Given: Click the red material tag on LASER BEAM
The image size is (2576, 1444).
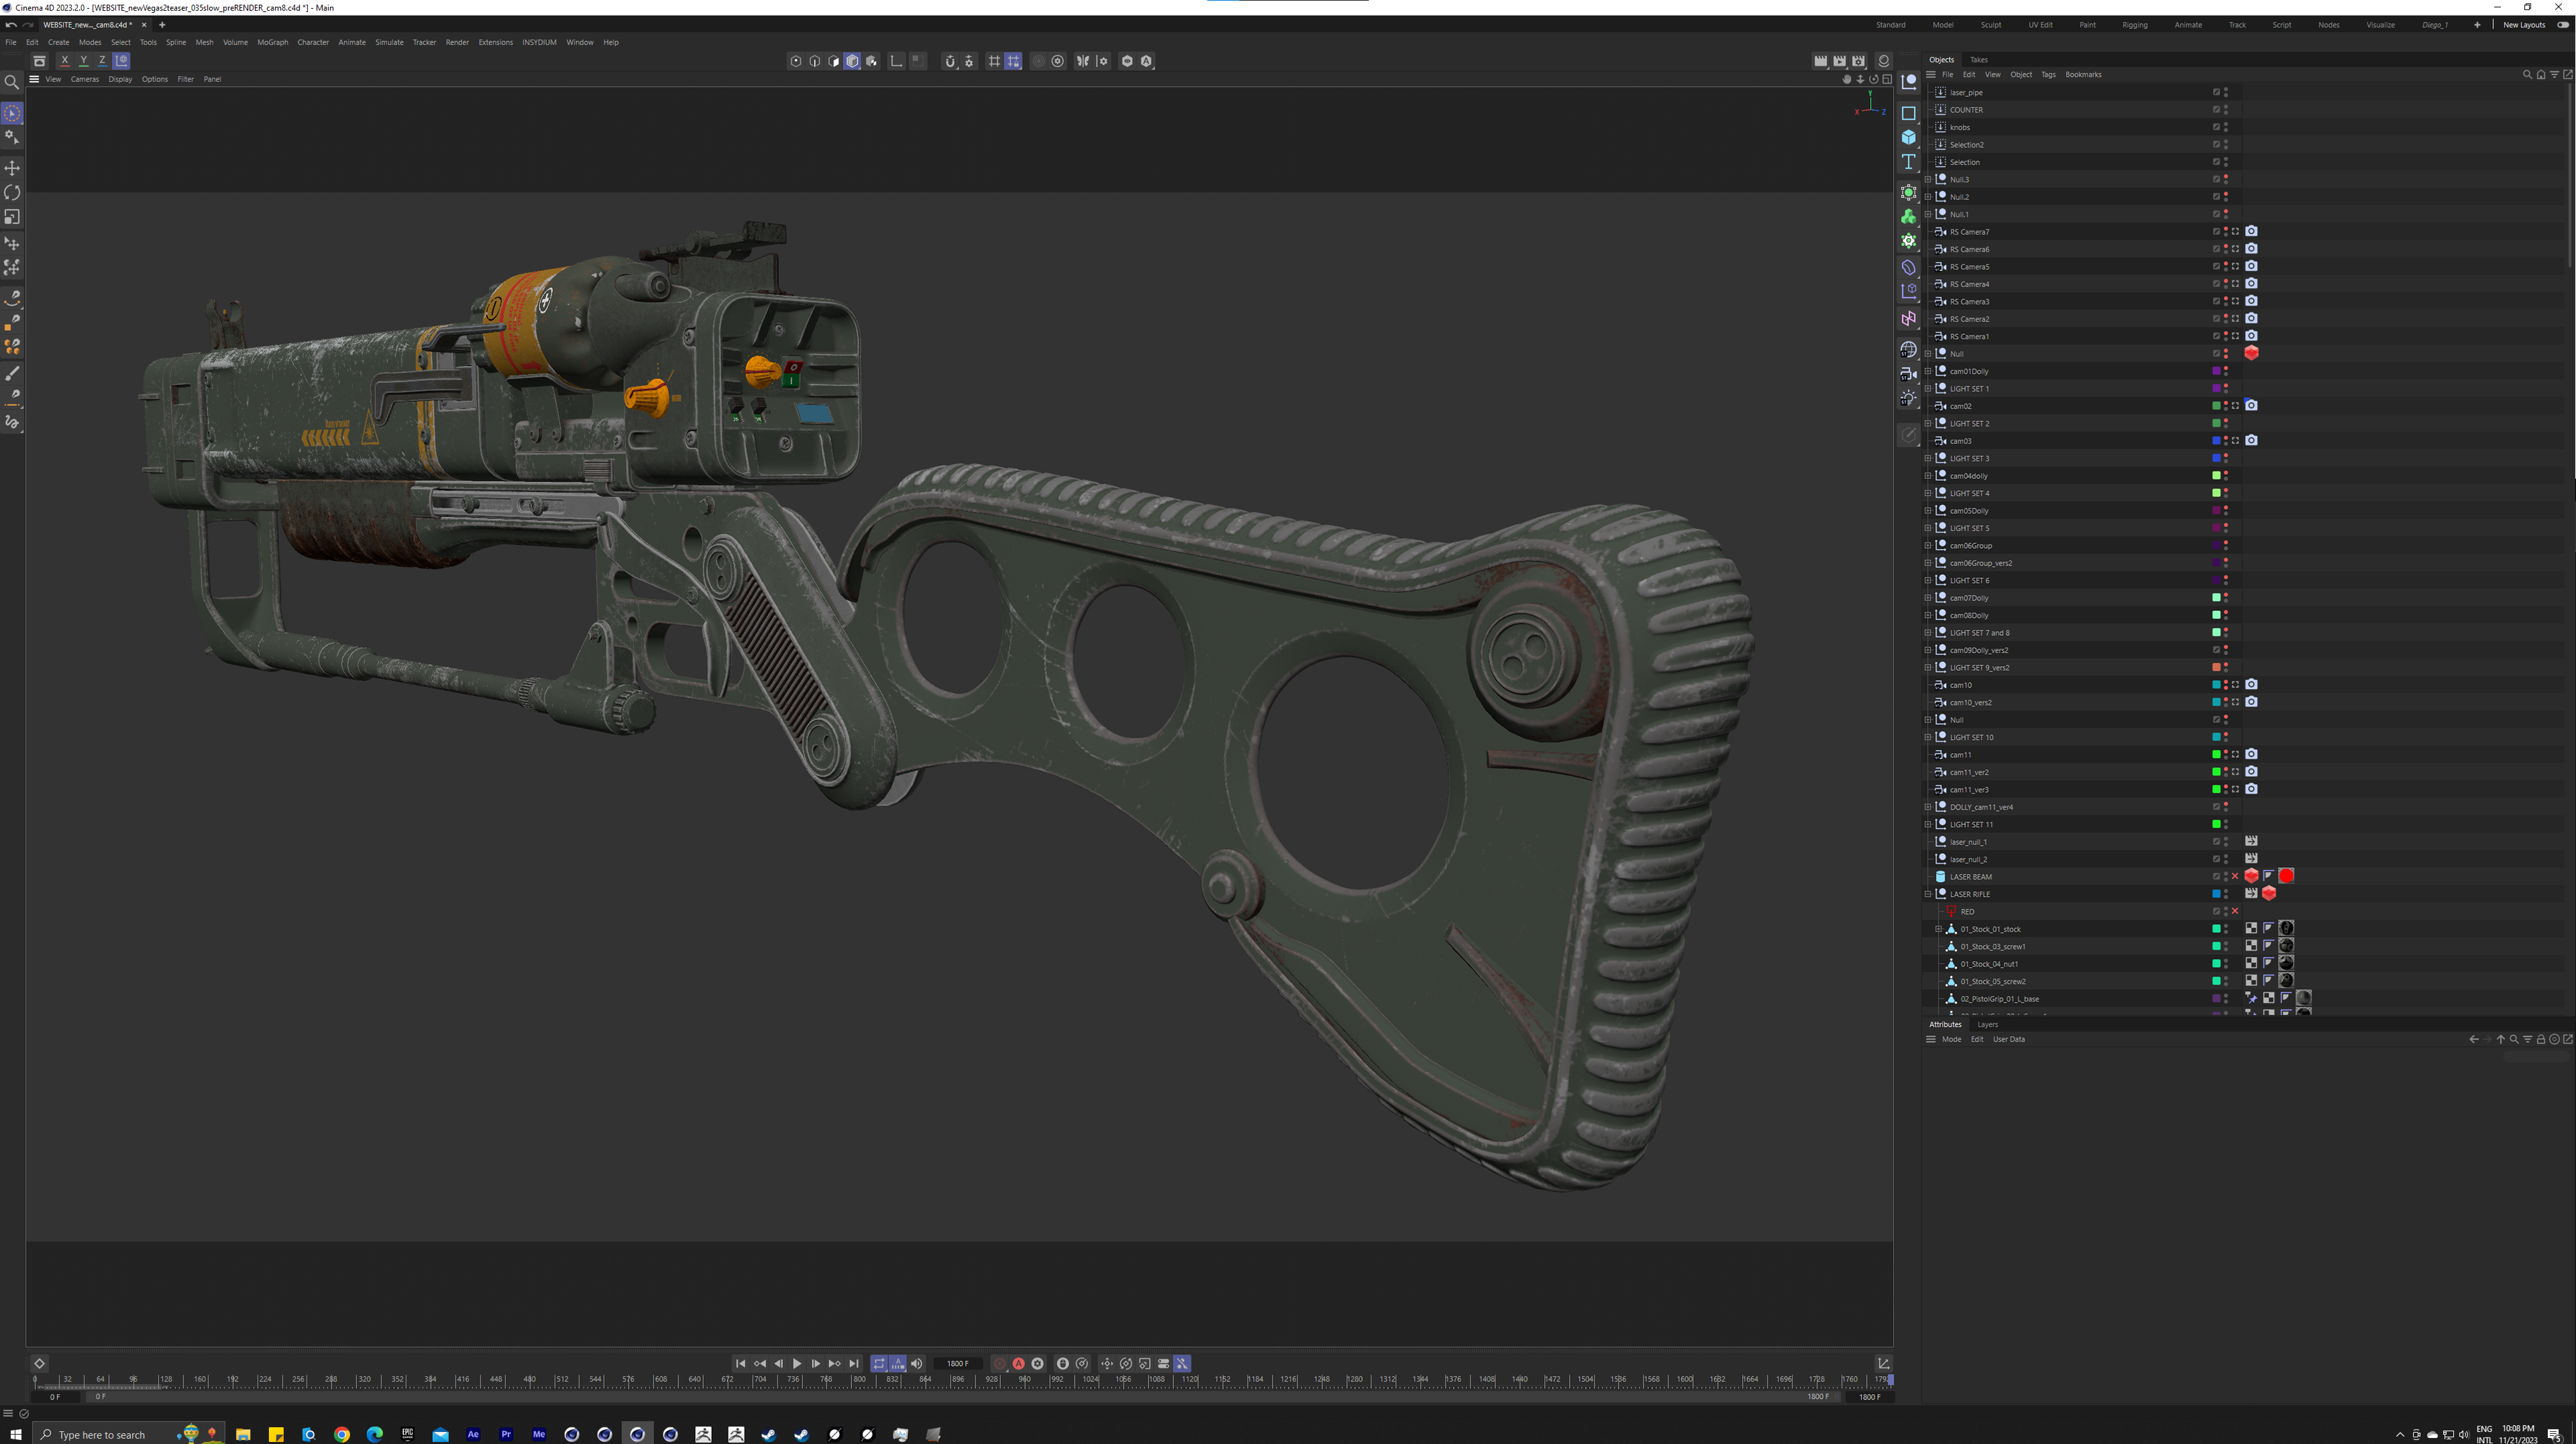Looking at the screenshot, I should point(2286,876).
